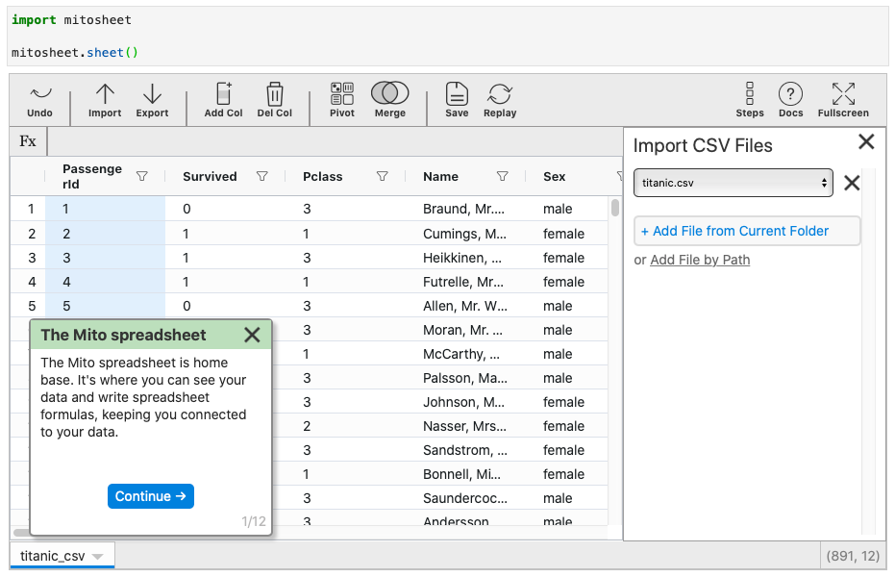The width and height of the screenshot is (895, 577).
Task: Open the Steps history
Action: (x=750, y=94)
